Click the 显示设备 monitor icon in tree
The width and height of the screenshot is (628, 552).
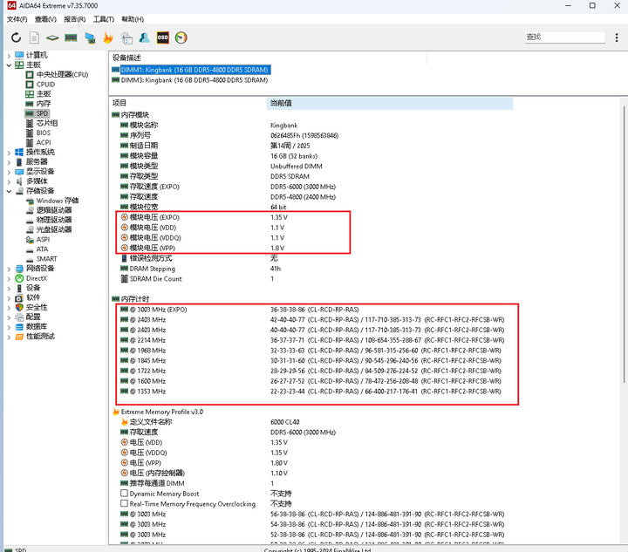(x=19, y=172)
